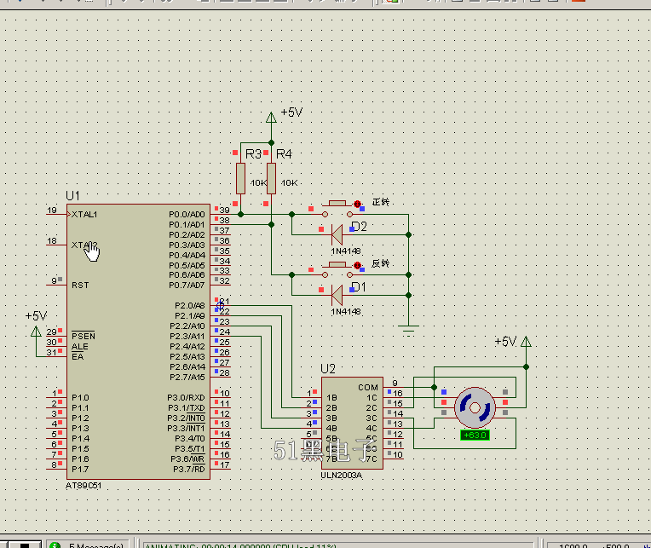Select the AT89C51 microcontroller U1 body

tap(138, 341)
